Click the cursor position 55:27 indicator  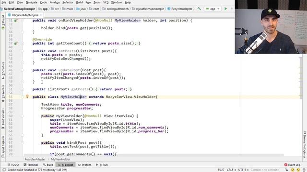[x=221, y=170]
